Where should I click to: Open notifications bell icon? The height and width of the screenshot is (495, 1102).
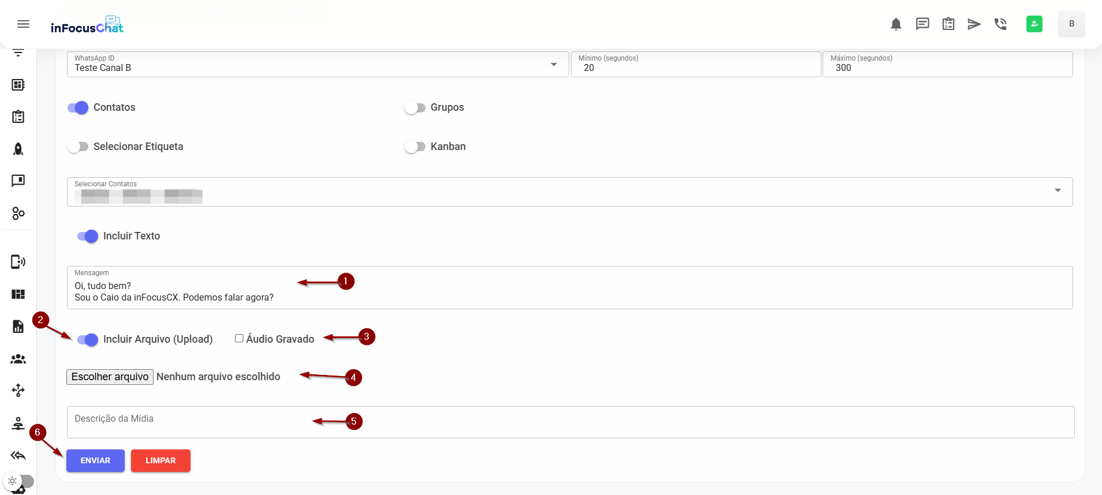(x=896, y=24)
